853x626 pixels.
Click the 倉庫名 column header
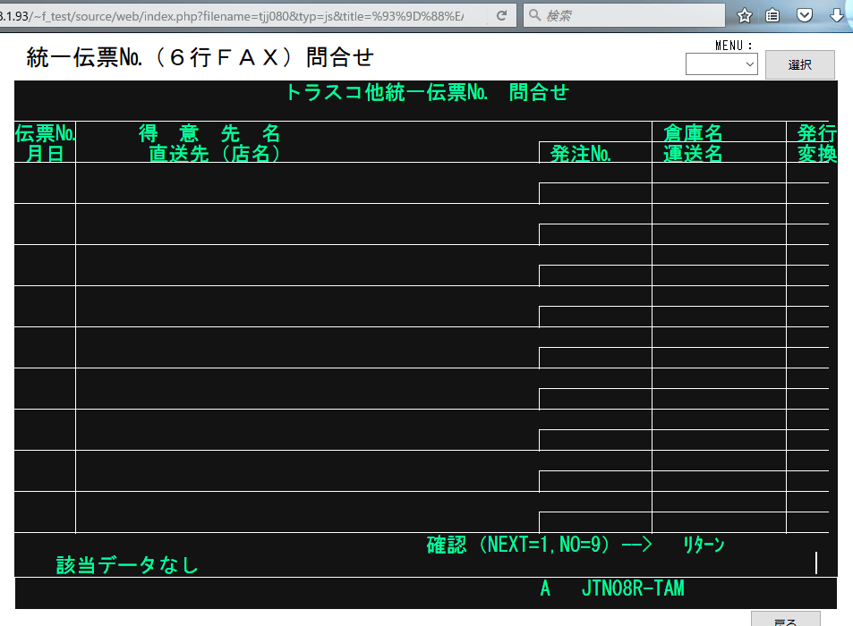tap(692, 133)
